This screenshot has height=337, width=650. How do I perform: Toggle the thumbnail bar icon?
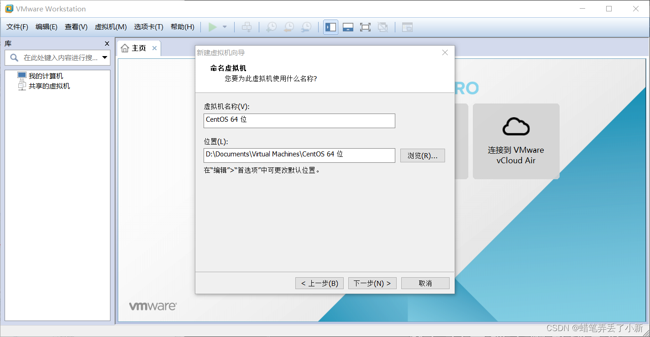(348, 27)
